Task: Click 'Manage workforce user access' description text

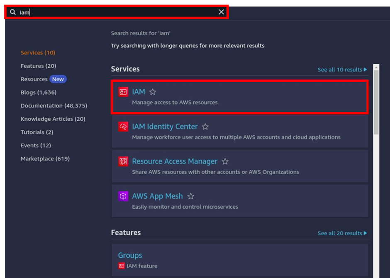Action: (236, 137)
